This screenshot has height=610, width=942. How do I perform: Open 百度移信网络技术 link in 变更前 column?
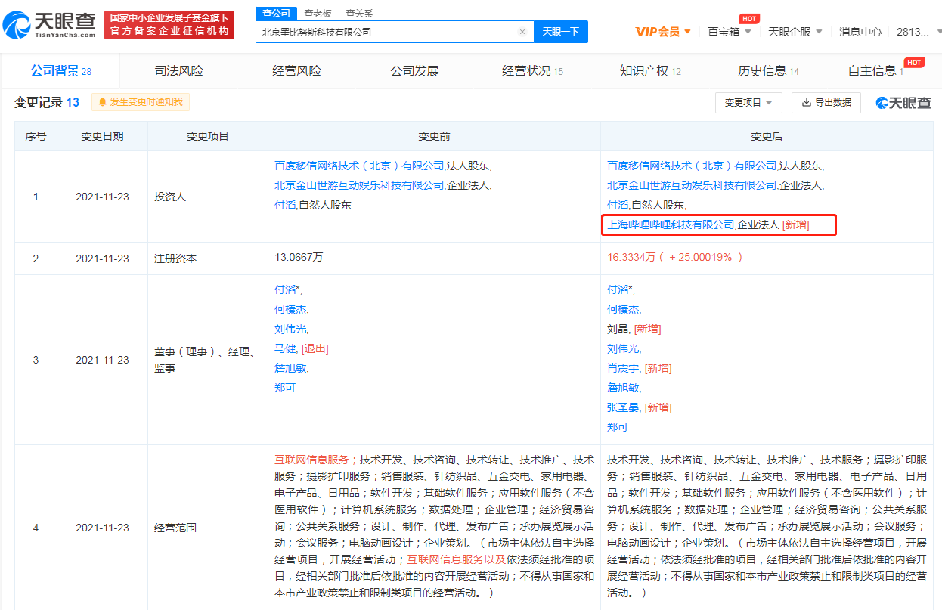click(359, 166)
